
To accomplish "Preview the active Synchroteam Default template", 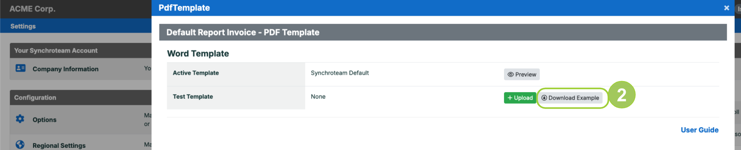I will pos(522,74).
